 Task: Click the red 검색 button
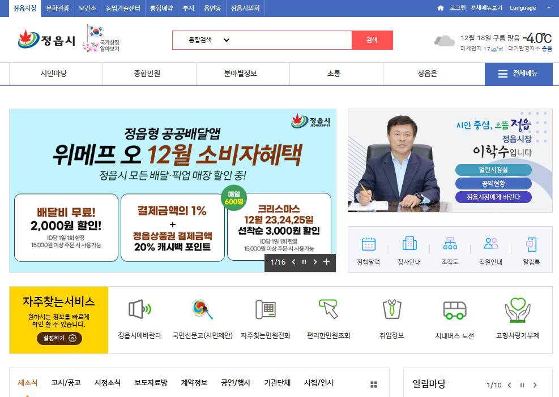[x=372, y=40]
